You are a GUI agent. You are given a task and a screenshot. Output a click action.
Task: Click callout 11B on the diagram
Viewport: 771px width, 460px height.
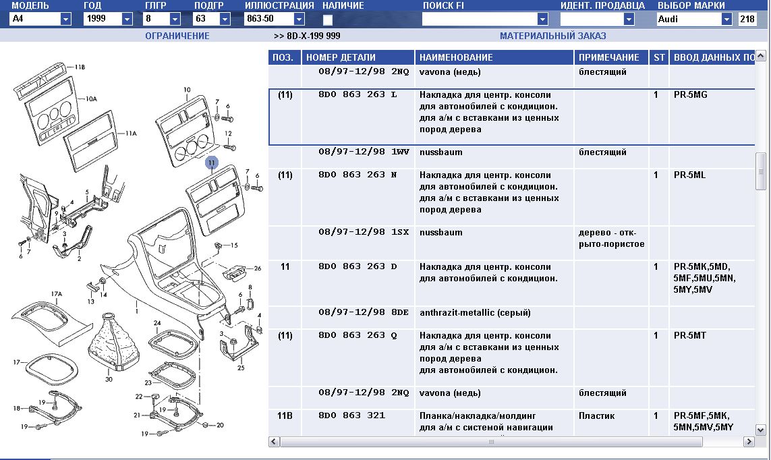[80, 67]
